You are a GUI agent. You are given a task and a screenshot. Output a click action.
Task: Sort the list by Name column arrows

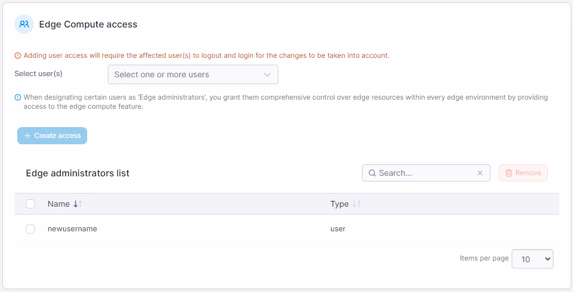[78, 204]
